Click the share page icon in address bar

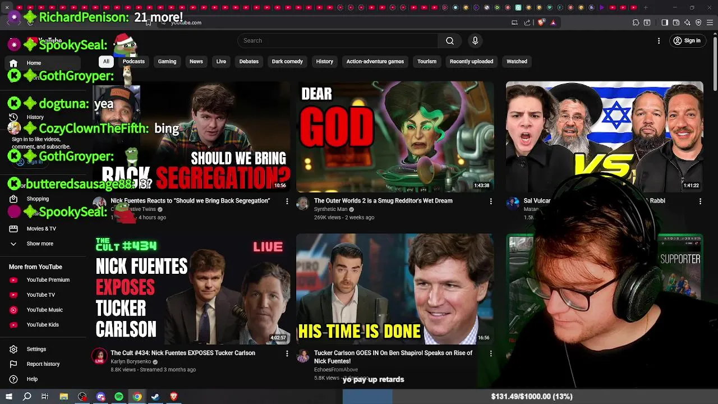pos(527,22)
